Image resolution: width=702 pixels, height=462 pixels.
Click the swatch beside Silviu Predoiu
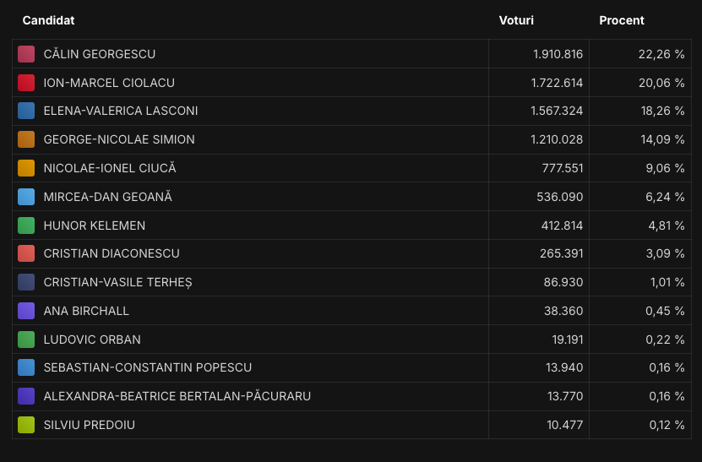[x=26, y=425]
